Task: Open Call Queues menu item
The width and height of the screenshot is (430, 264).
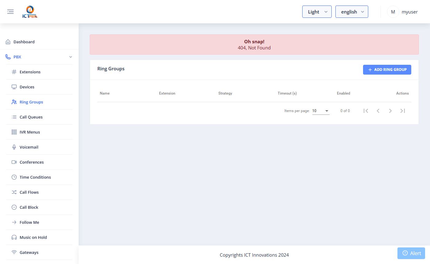Action: pos(39,117)
